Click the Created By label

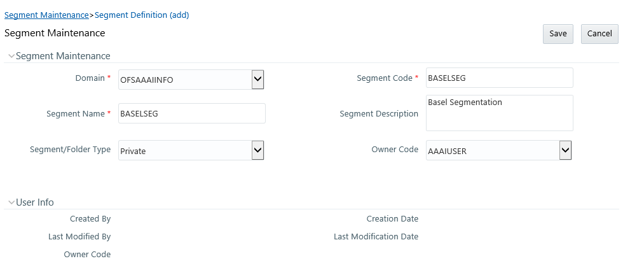coord(90,219)
